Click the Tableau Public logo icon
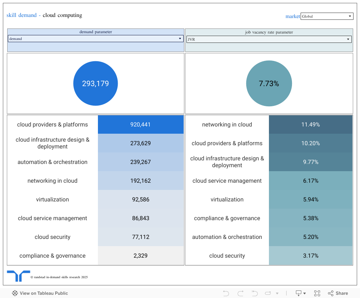Screen dimensions: 360x298 (15, 293)
